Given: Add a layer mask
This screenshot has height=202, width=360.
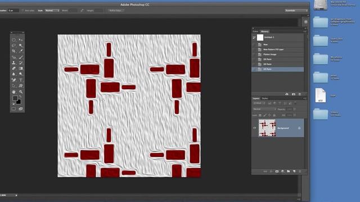Looking at the screenshot, I should coord(277,171).
